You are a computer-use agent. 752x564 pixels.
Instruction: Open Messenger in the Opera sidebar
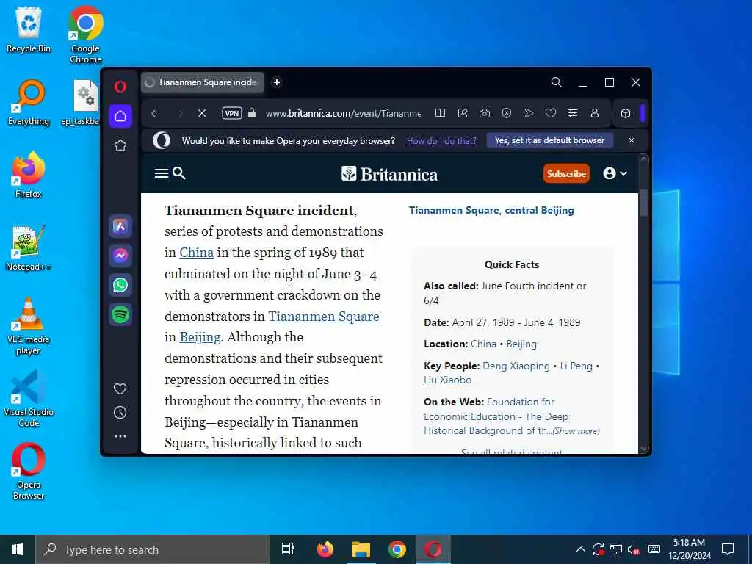coord(120,256)
